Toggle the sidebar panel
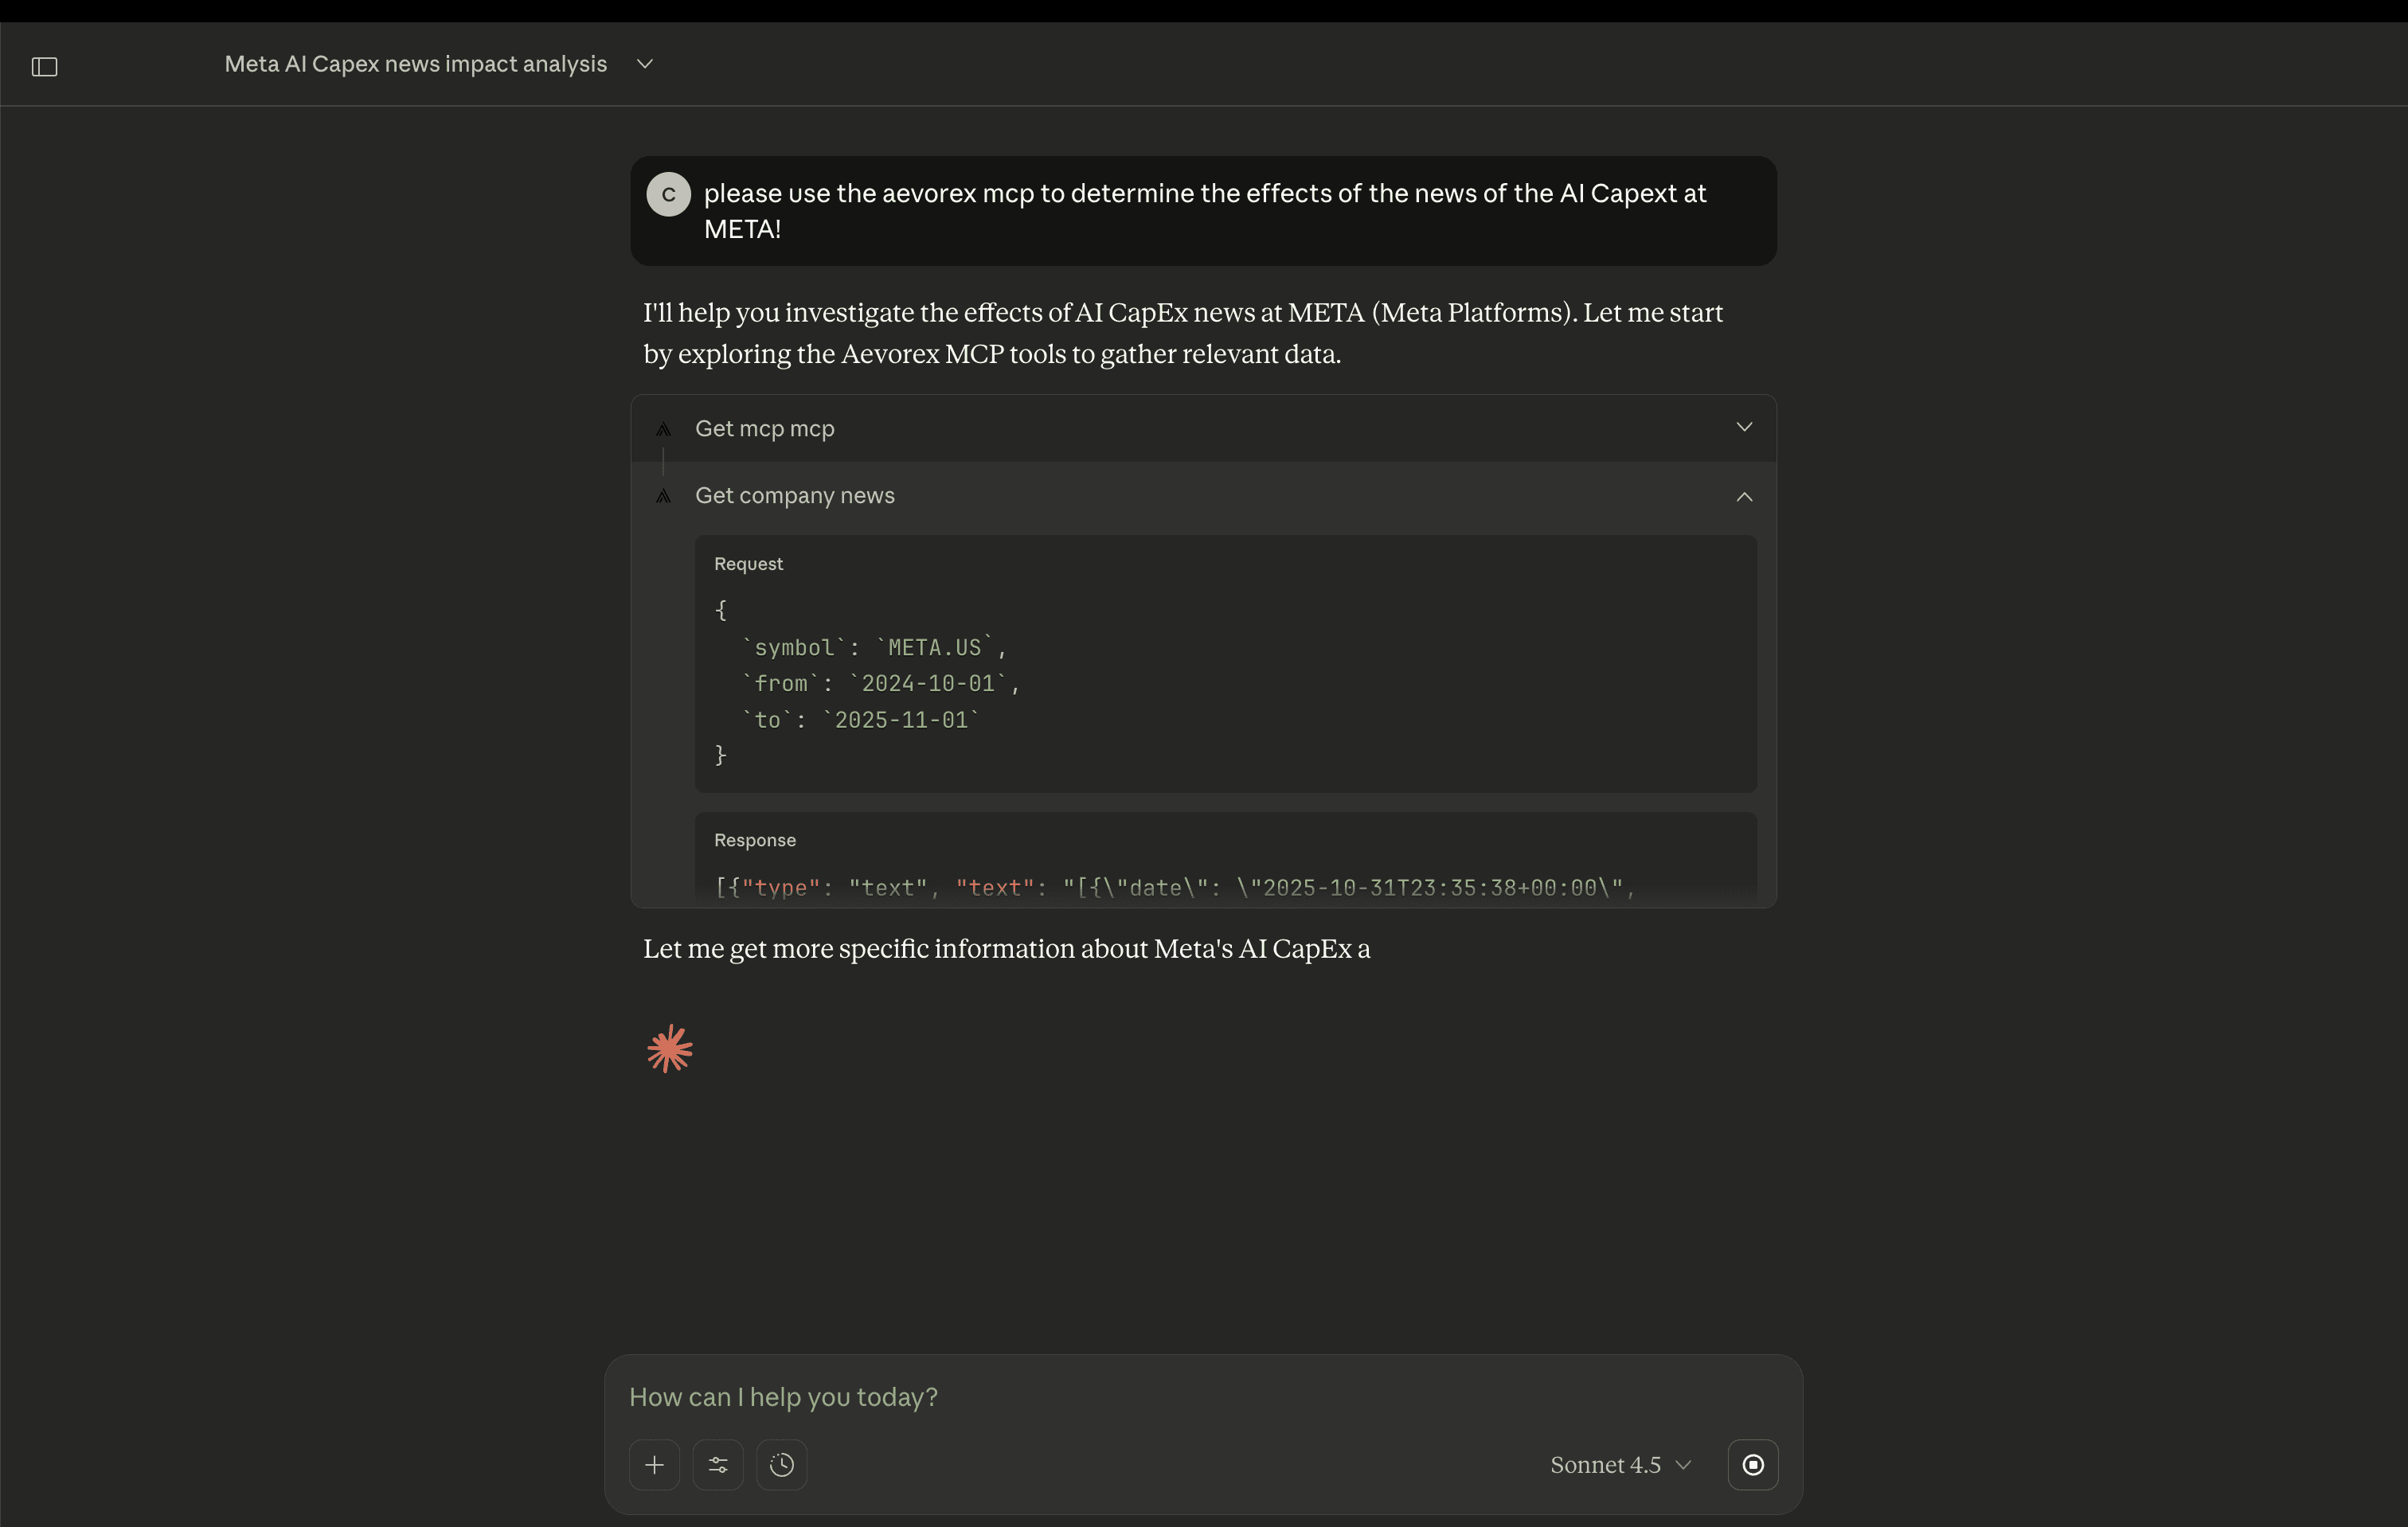Screen dimensions: 2408x1527 tap(44, 66)
